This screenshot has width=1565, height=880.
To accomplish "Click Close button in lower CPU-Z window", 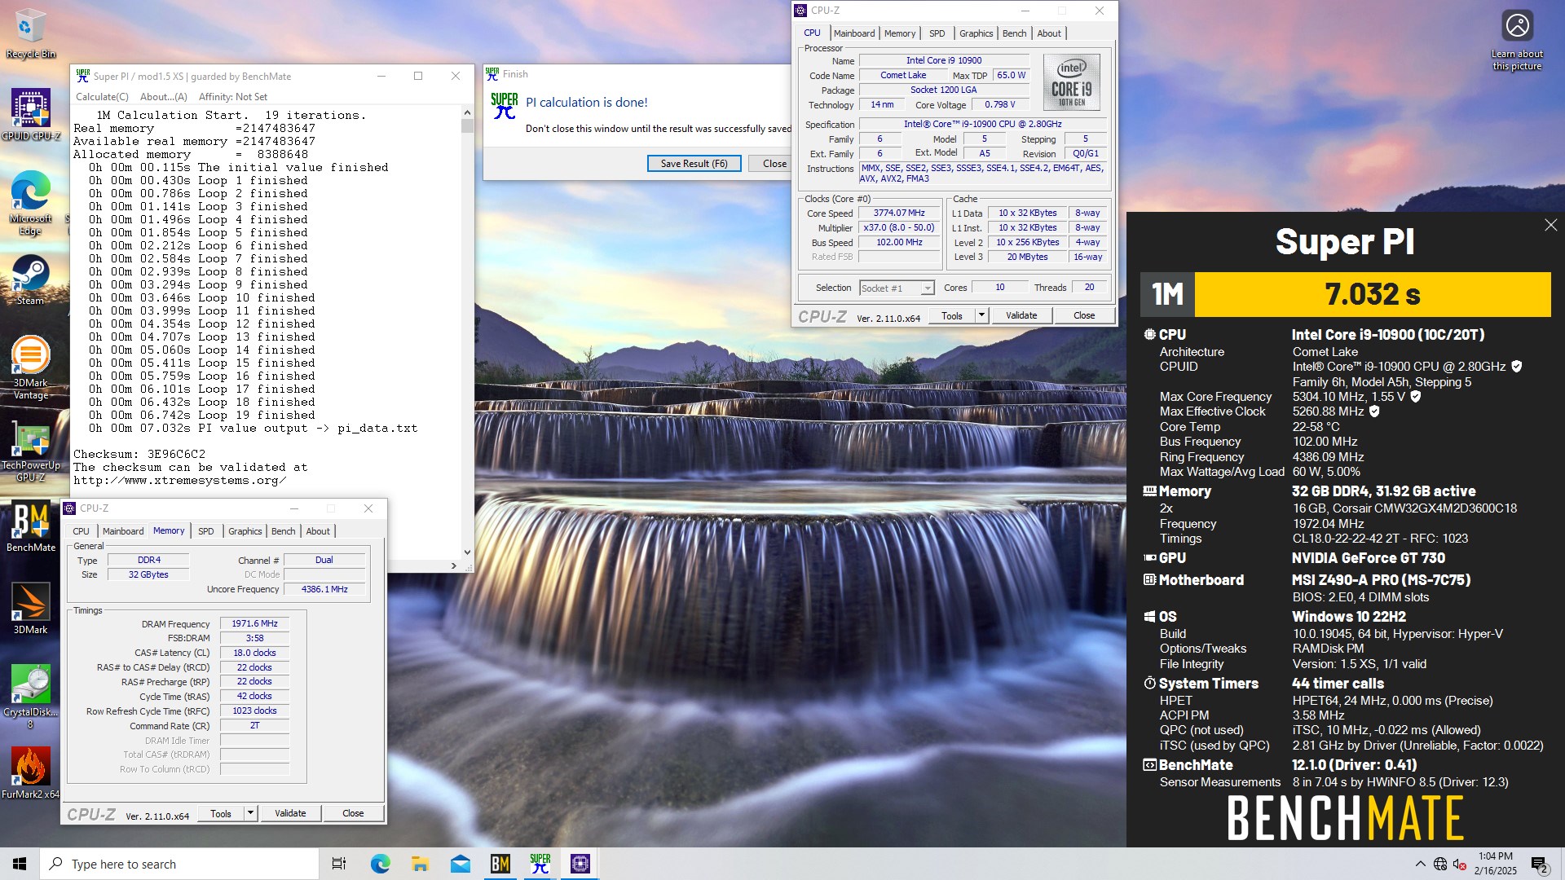I will tap(353, 813).
